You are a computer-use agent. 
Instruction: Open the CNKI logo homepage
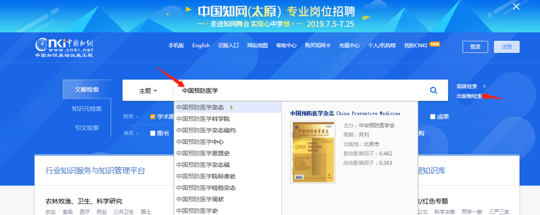(x=64, y=48)
